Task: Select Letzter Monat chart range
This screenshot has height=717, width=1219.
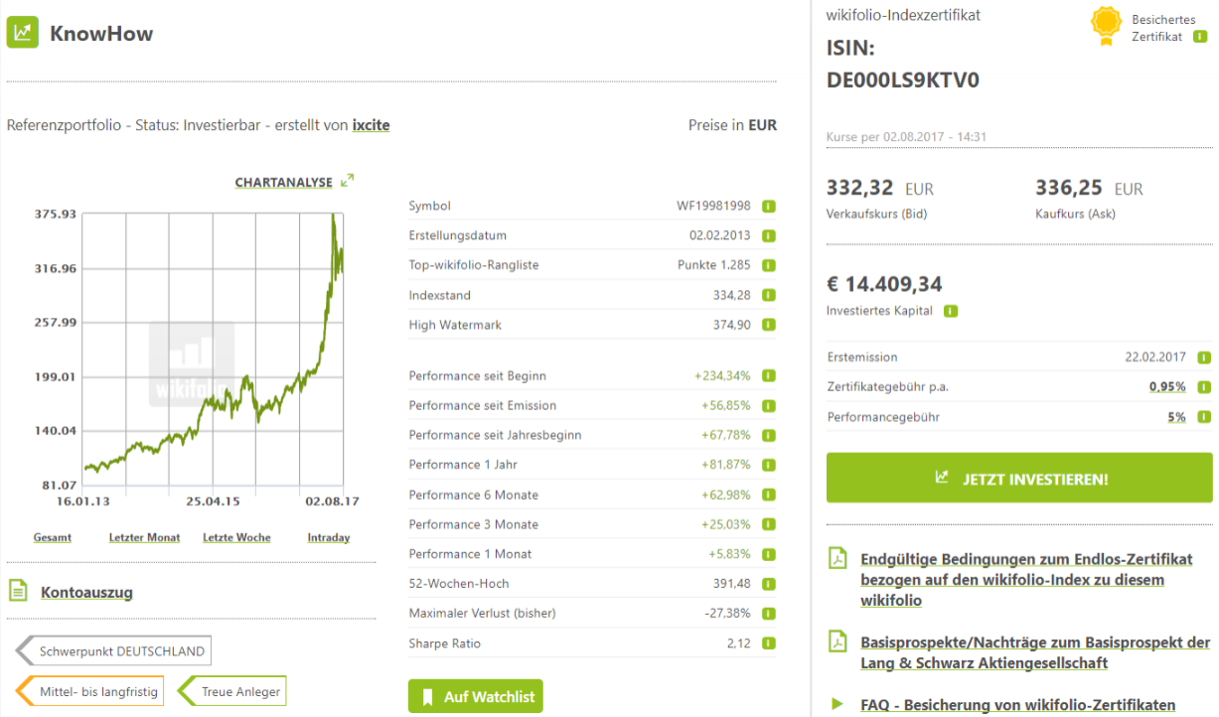Action: point(144,537)
